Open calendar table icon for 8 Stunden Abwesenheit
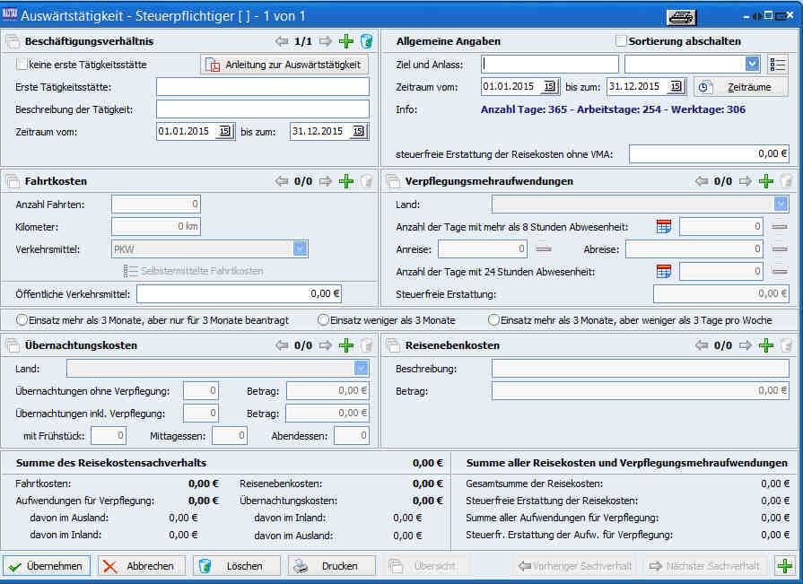This screenshot has width=803, height=584. pos(664,226)
